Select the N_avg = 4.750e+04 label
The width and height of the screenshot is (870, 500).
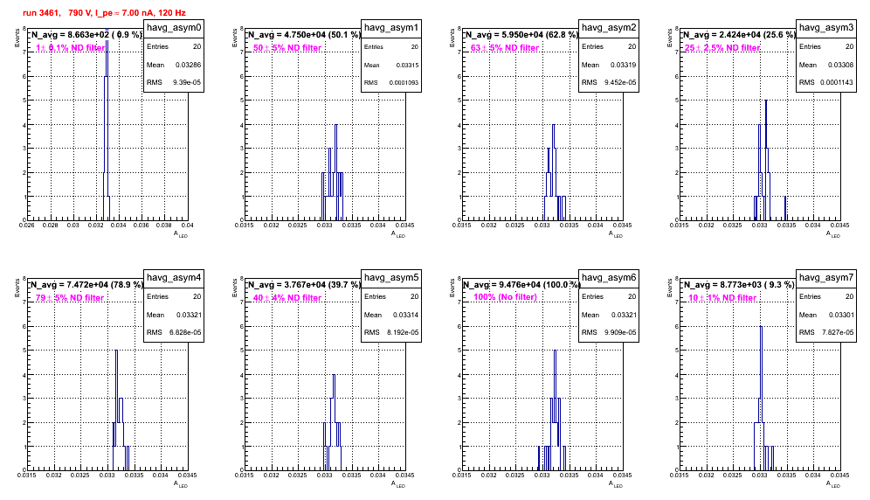304,34
